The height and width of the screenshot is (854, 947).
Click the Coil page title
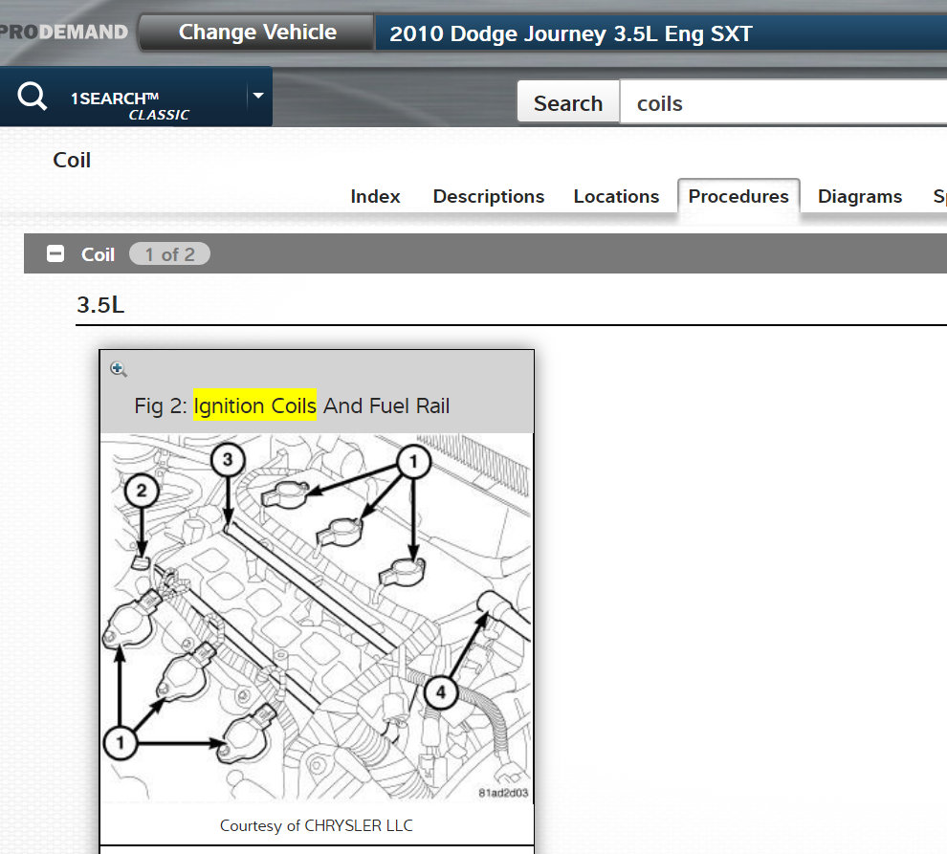point(72,160)
